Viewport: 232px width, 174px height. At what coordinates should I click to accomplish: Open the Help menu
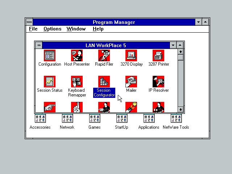click(98, 29)
